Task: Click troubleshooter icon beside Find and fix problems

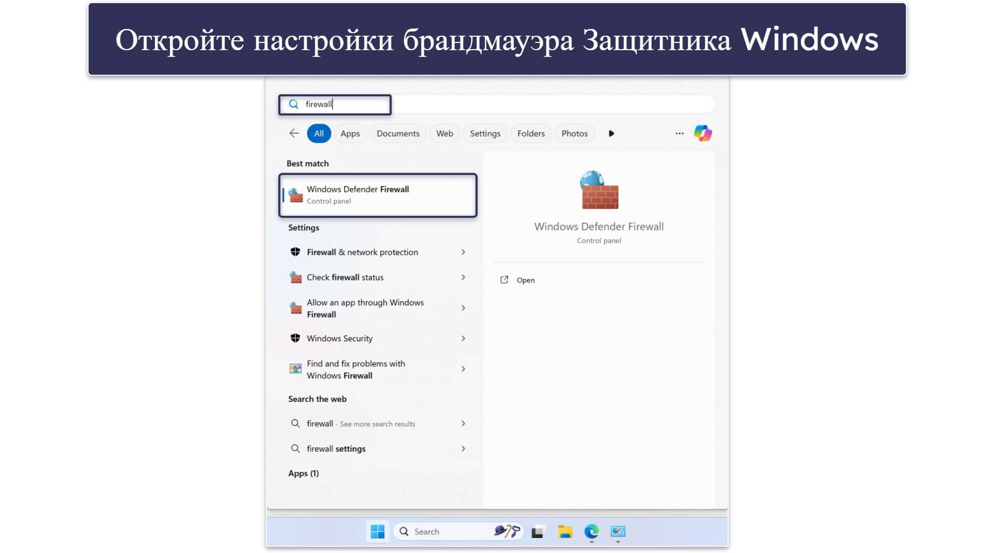Action: (296, 369)
